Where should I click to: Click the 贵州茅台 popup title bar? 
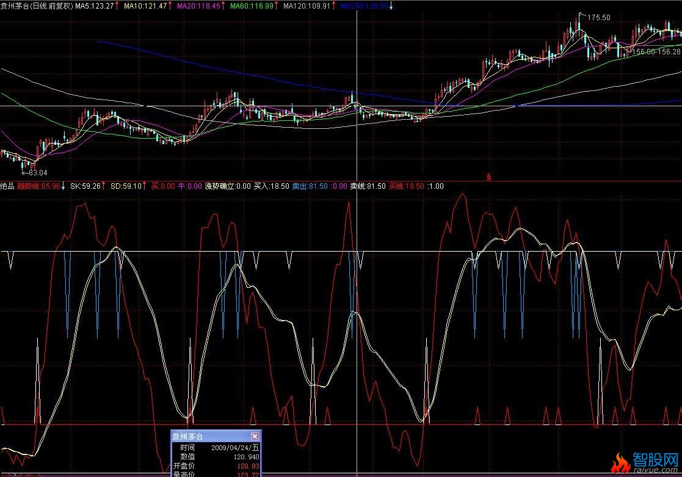click(208, 437)
